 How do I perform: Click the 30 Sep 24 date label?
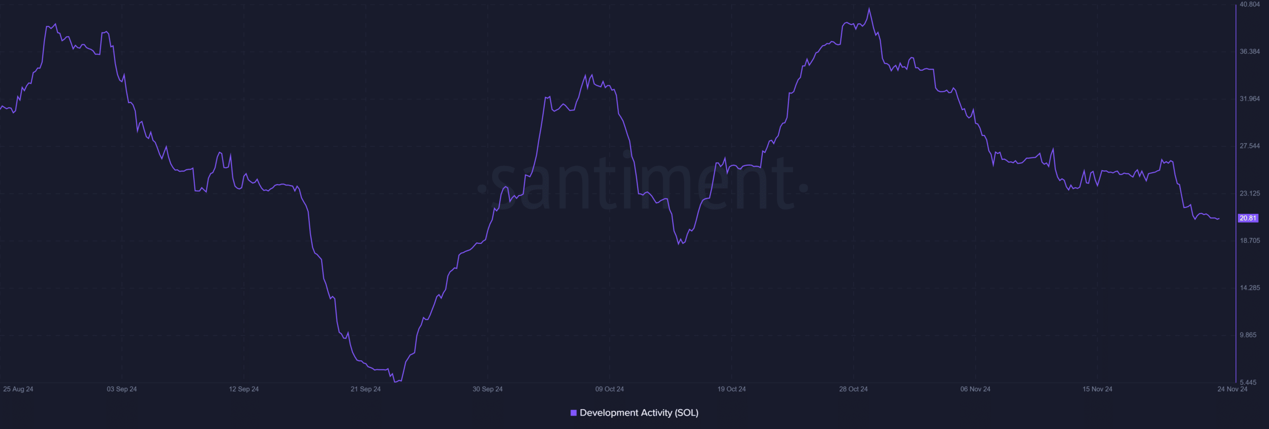point(488,389)
